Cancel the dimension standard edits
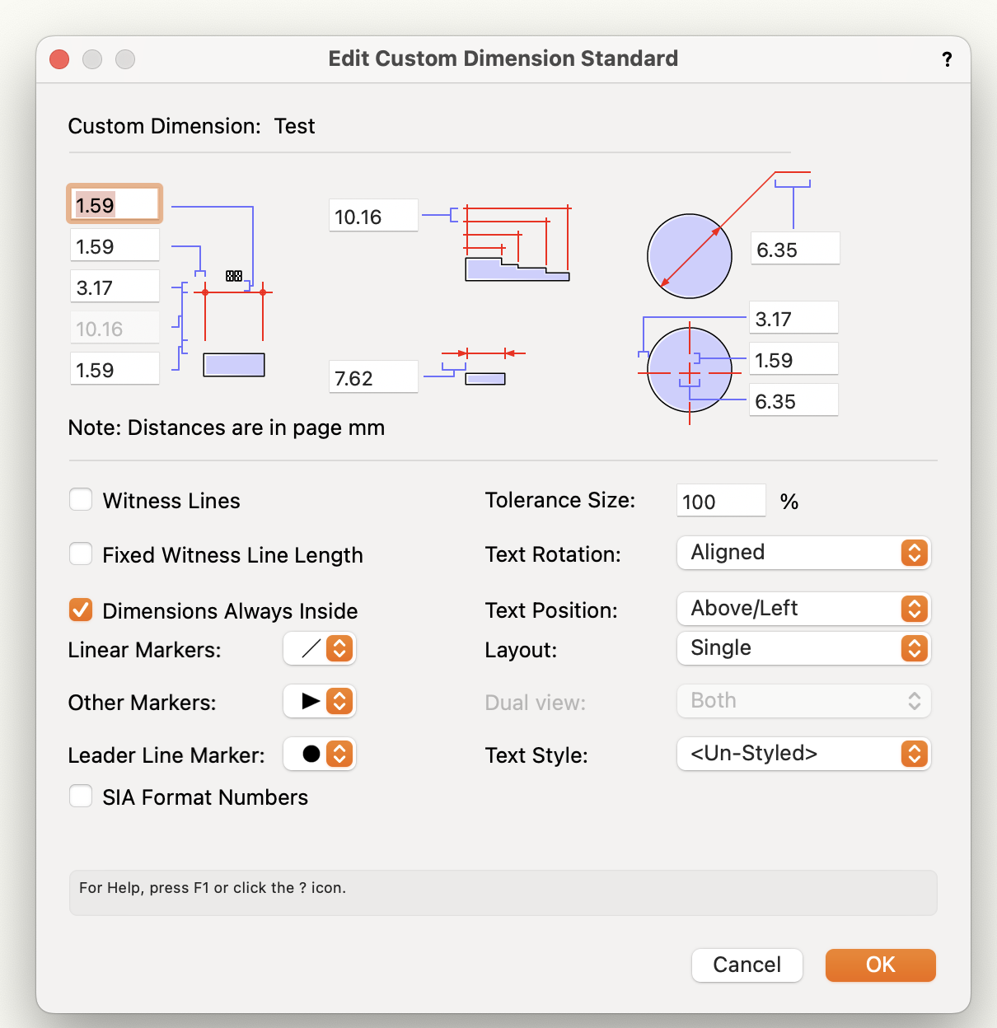The height and width of the screenshot is (1028, 997). click(747, 965)
